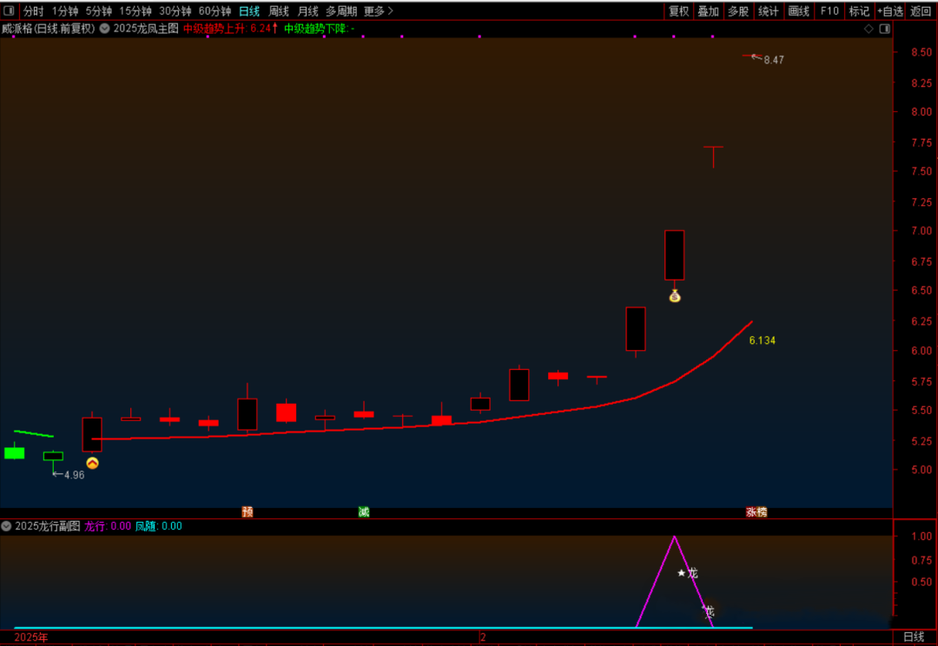Switch to the 周线 weekly period tab

point(279,11)
